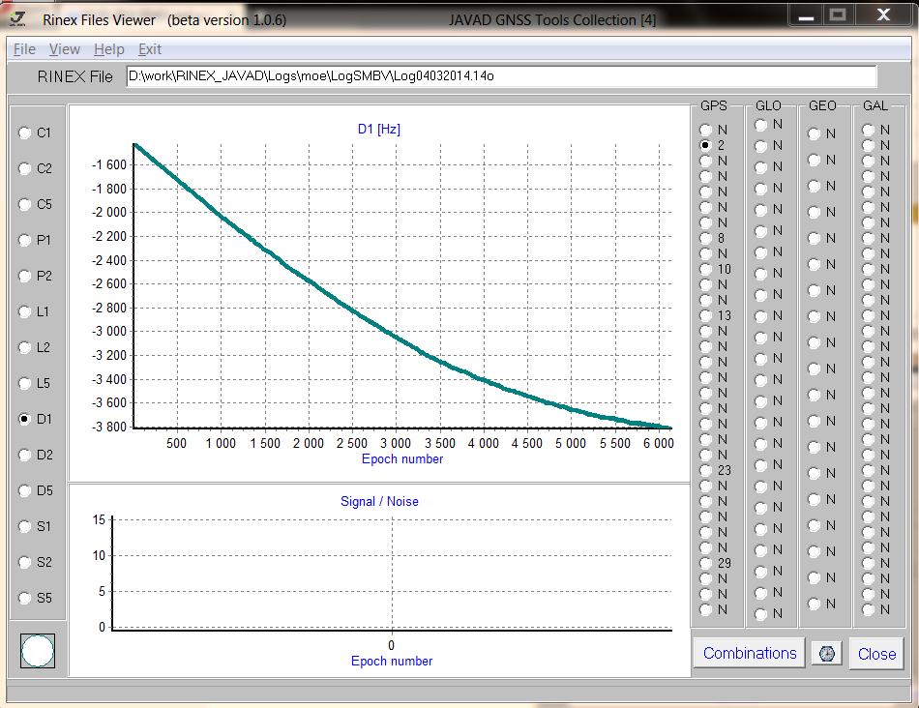
Task: Open the View menu
Action: pos(65,49)
